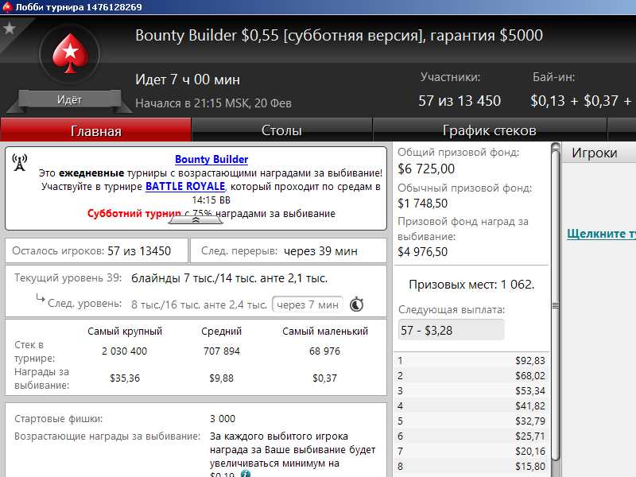Viewport: 636px width, 477px height.
Task: Select 6th place payout $25,71 row
Action: pos(471,436)
